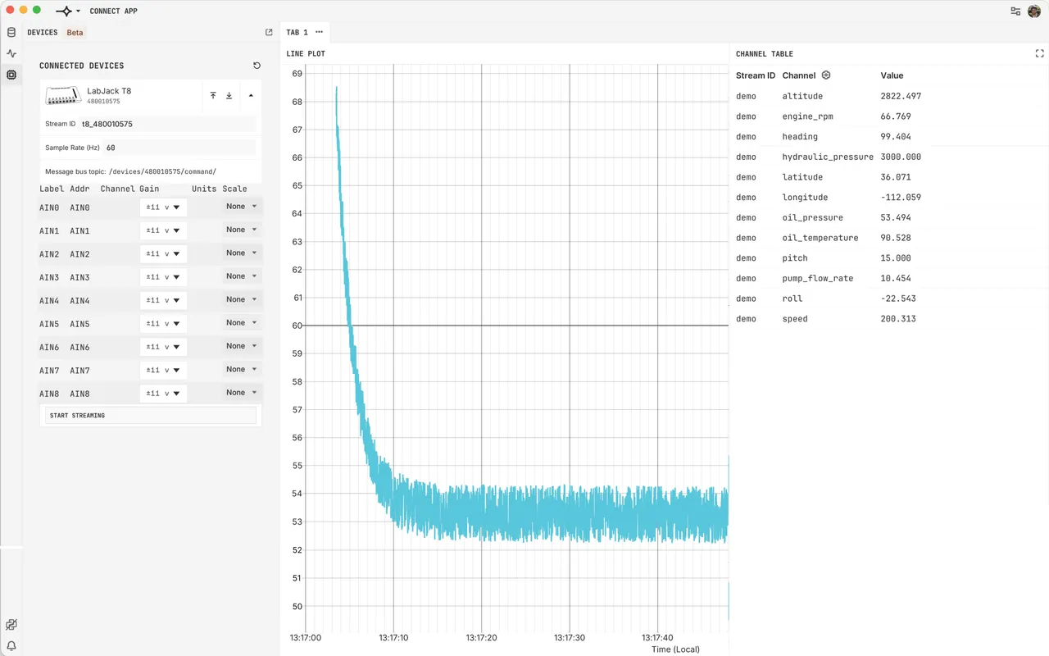Screen dimensions: 1049x656
Task: Open the database icon in left sidebar
Action: click(11, 33)
